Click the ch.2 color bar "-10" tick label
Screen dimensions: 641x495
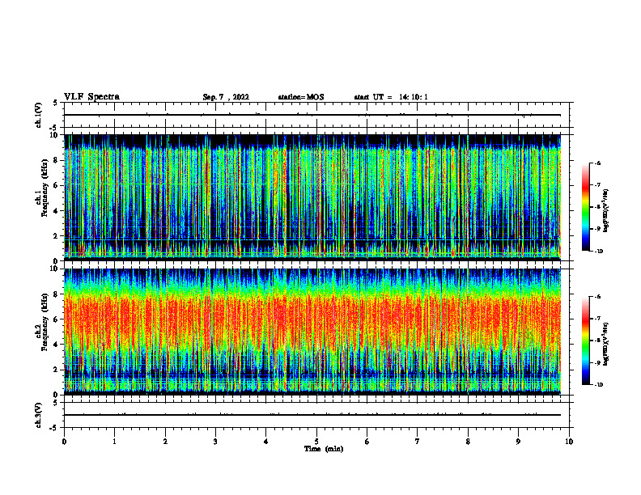click(x=598, y=385)
